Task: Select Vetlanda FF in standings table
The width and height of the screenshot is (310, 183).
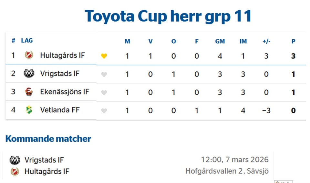Action: click(x=60, y=110)
